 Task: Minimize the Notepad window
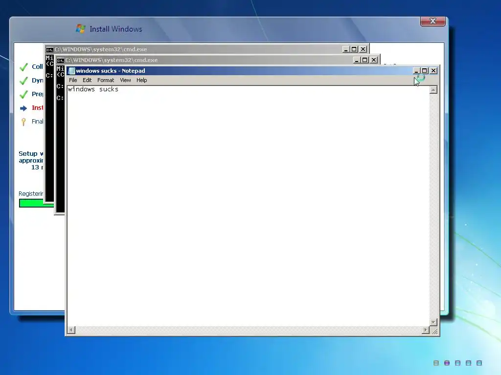click(416, 70)
